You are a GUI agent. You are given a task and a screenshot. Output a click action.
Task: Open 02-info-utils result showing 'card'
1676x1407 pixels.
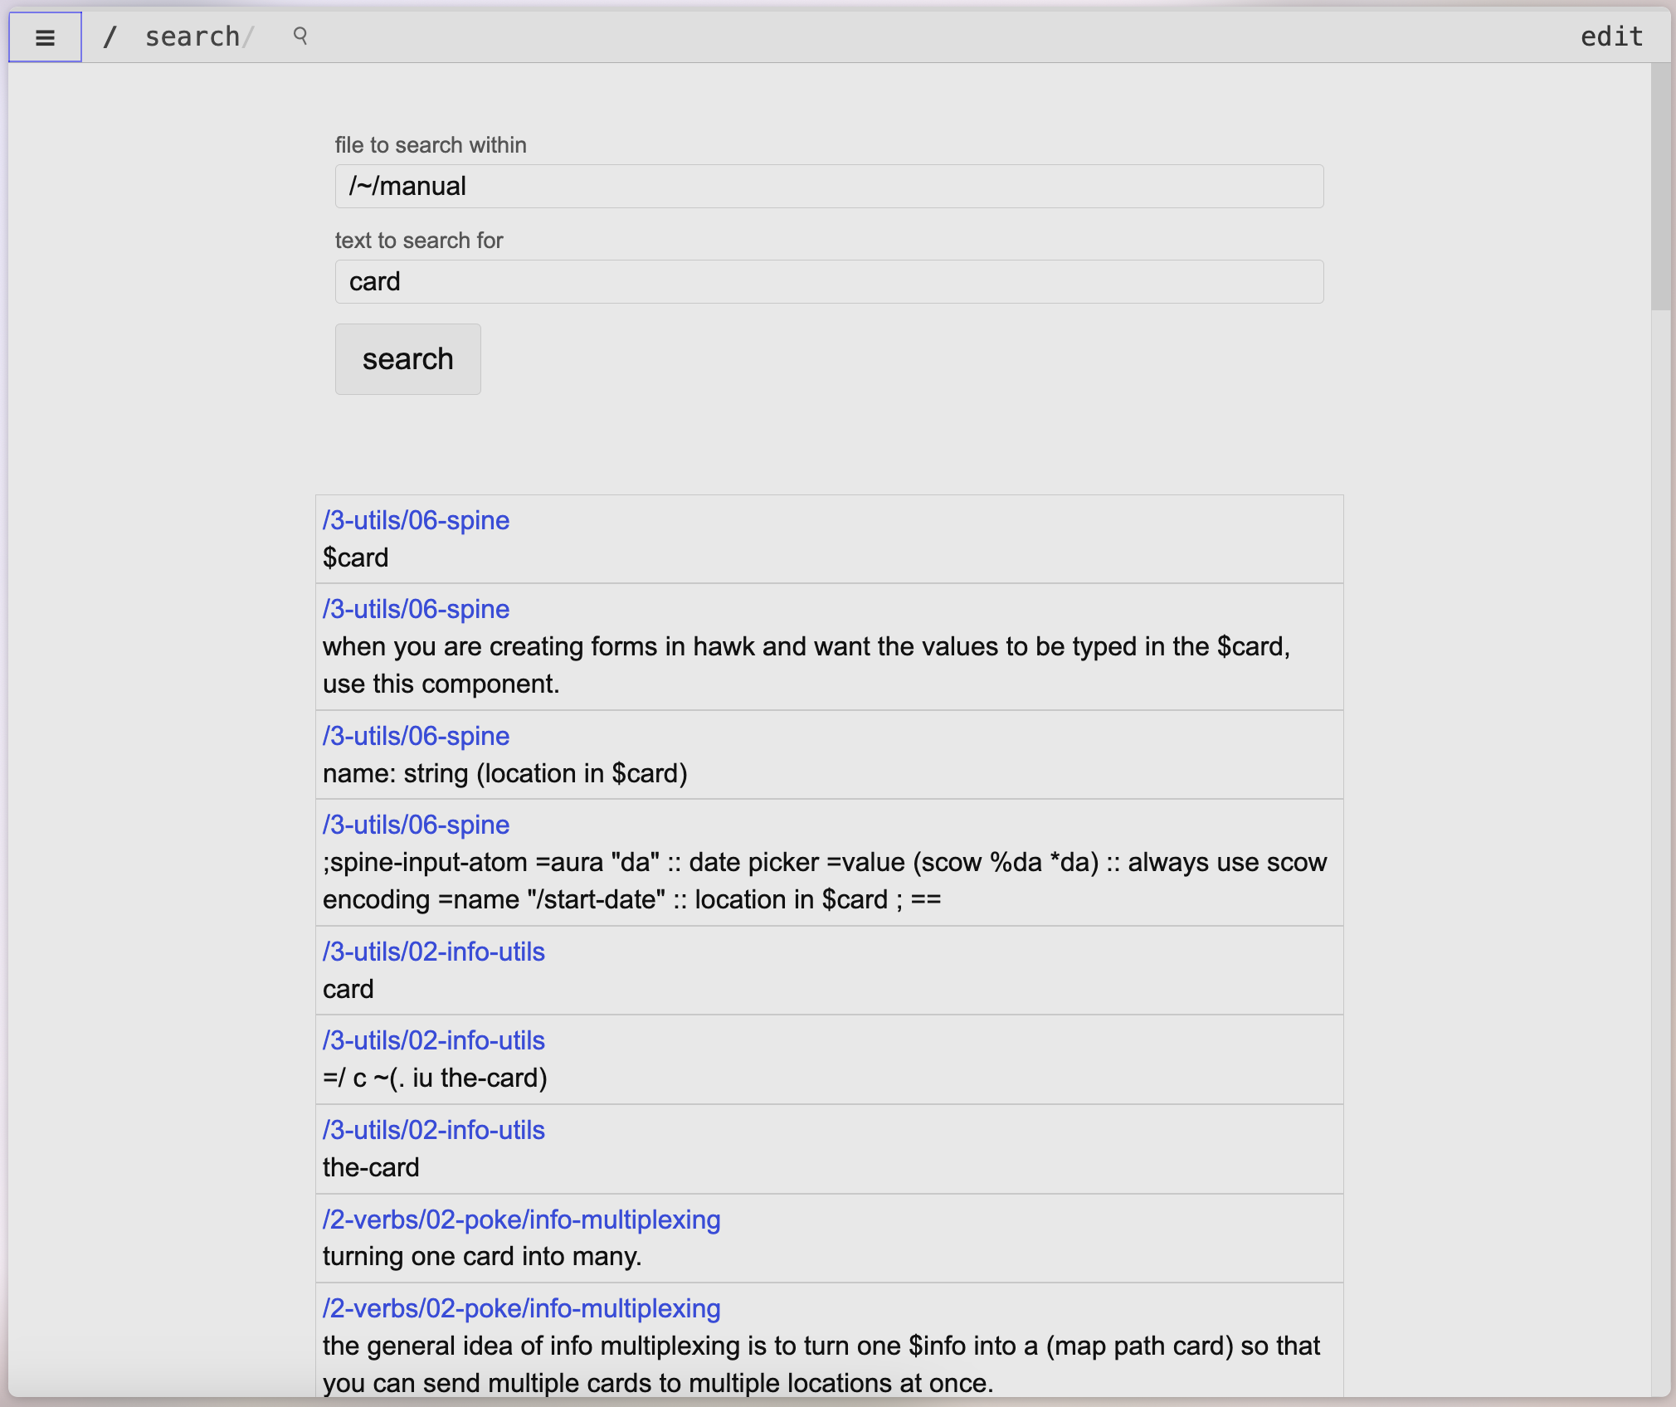pos(433,952)
